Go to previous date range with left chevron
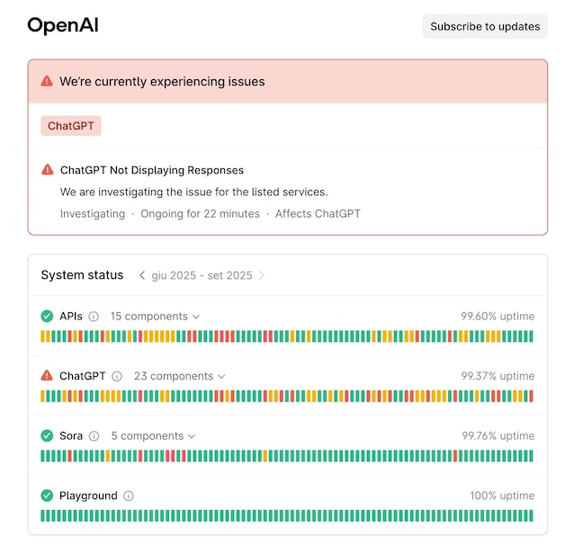The width and height of the screenshot is (574, 546). pos(142,275)
